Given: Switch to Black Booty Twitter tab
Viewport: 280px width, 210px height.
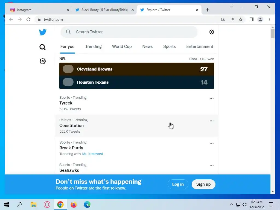Looking at the screenshot, I should pyautogui.click(x=104, y=10).
